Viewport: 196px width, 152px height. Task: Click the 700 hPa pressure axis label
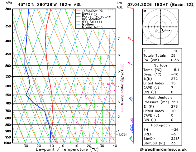9,103
